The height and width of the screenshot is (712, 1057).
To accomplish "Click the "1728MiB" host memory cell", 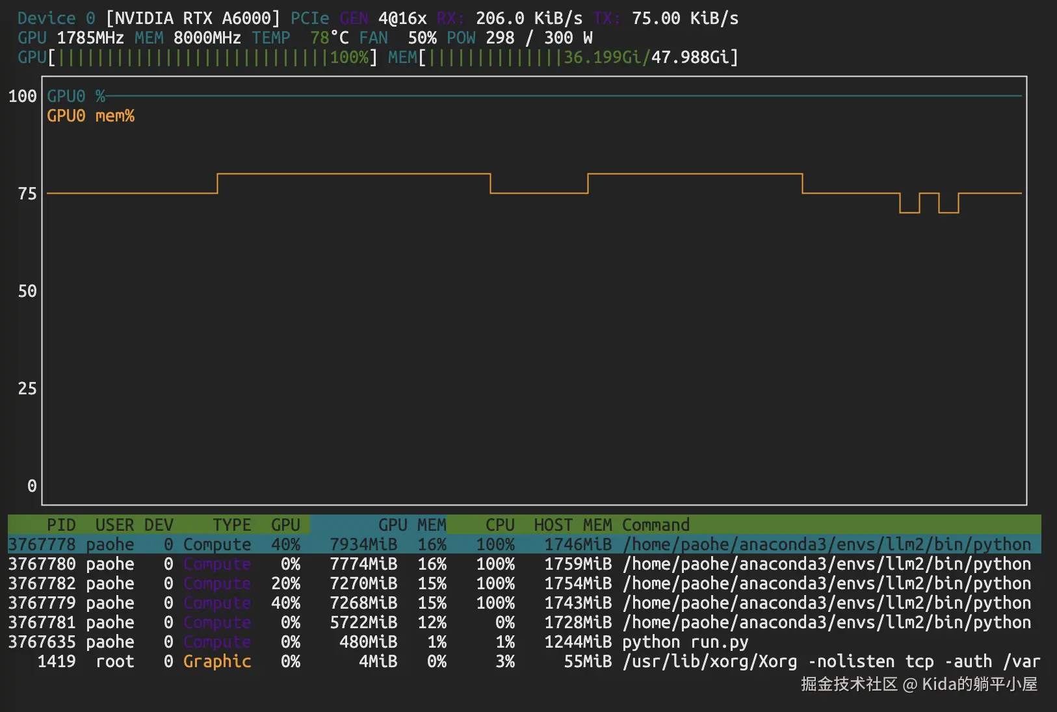I will click(x=578, y=622).
